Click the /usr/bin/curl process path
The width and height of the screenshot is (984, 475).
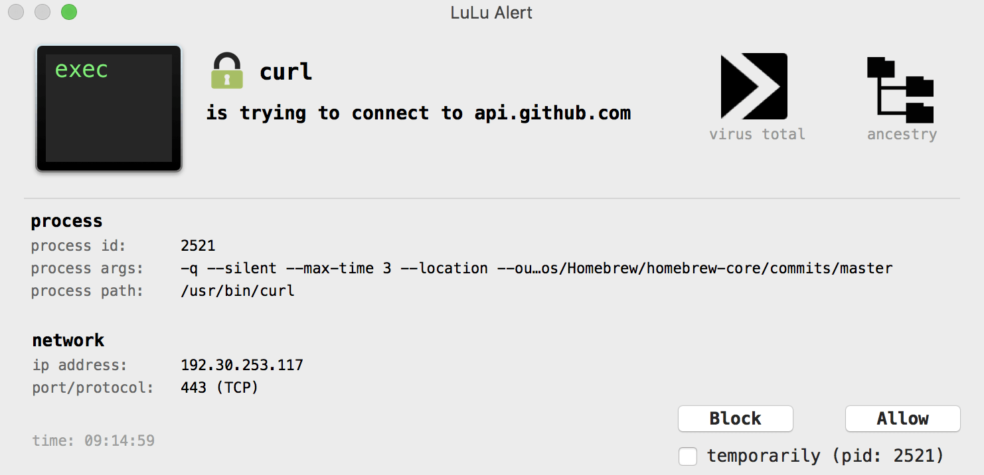(238, 291)
